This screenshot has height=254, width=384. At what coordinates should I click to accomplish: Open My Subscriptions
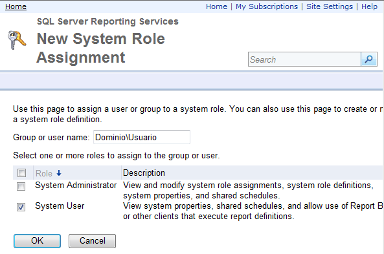pyautogui.click(x=267, y=6)
